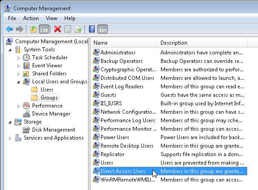Collapse the Storage tree node
The width and height of the screenshot is (258, 190).
10,122
